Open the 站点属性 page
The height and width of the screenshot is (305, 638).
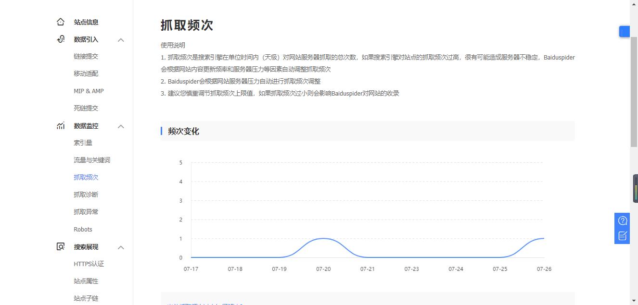pyautogui.click(x=86, y=281)
